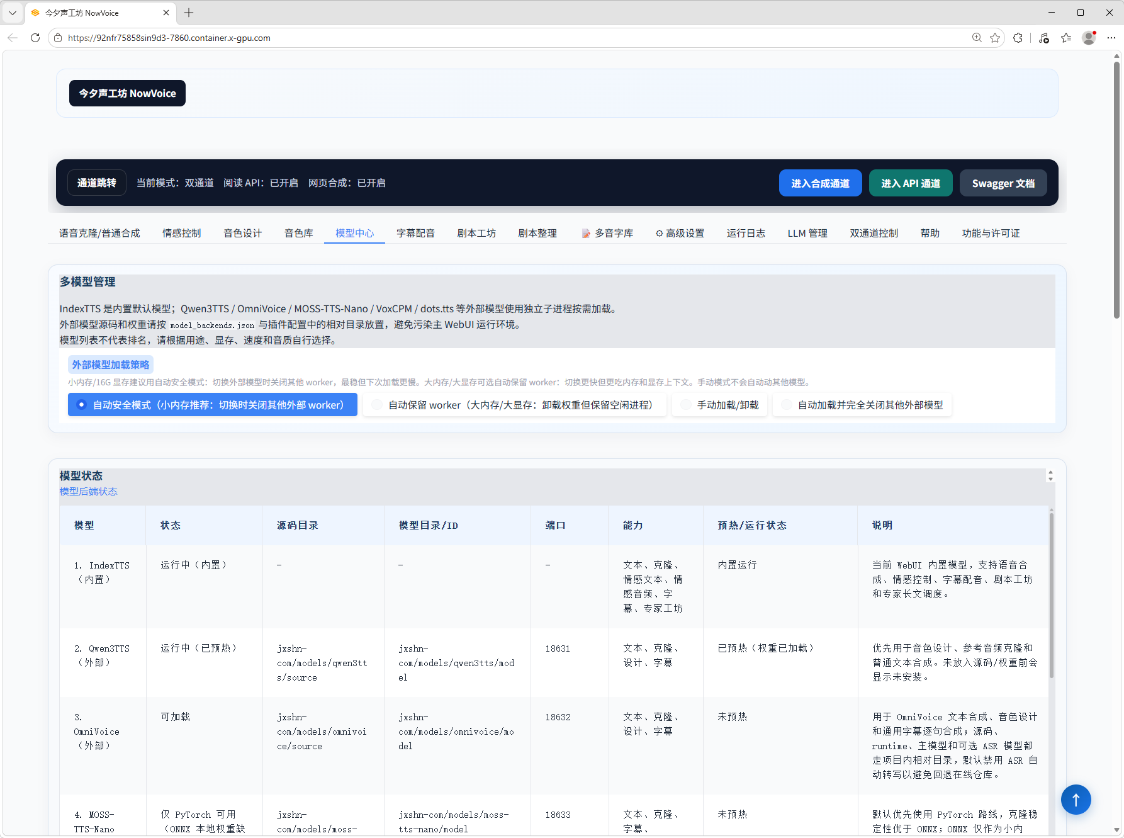Screen dimensions: 1124x838
Task: Open the tab search dropdown arrow
Action: [x=13, y=13]
